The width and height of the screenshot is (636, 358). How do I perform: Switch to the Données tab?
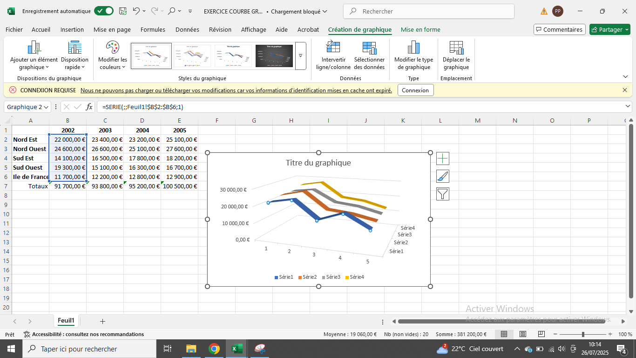click(x=187, y=29)
